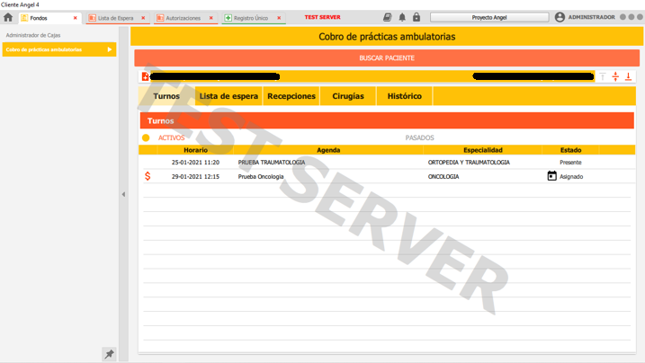Select the ACTIVOS filter radio indicator
This screenshot has width=645, height=363.
point(146,137)
